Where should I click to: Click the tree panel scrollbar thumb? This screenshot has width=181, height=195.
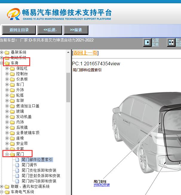click(68, 87)
